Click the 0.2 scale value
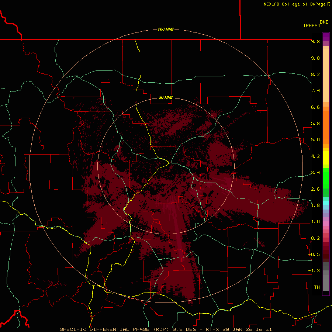 (x=315, y=238)
